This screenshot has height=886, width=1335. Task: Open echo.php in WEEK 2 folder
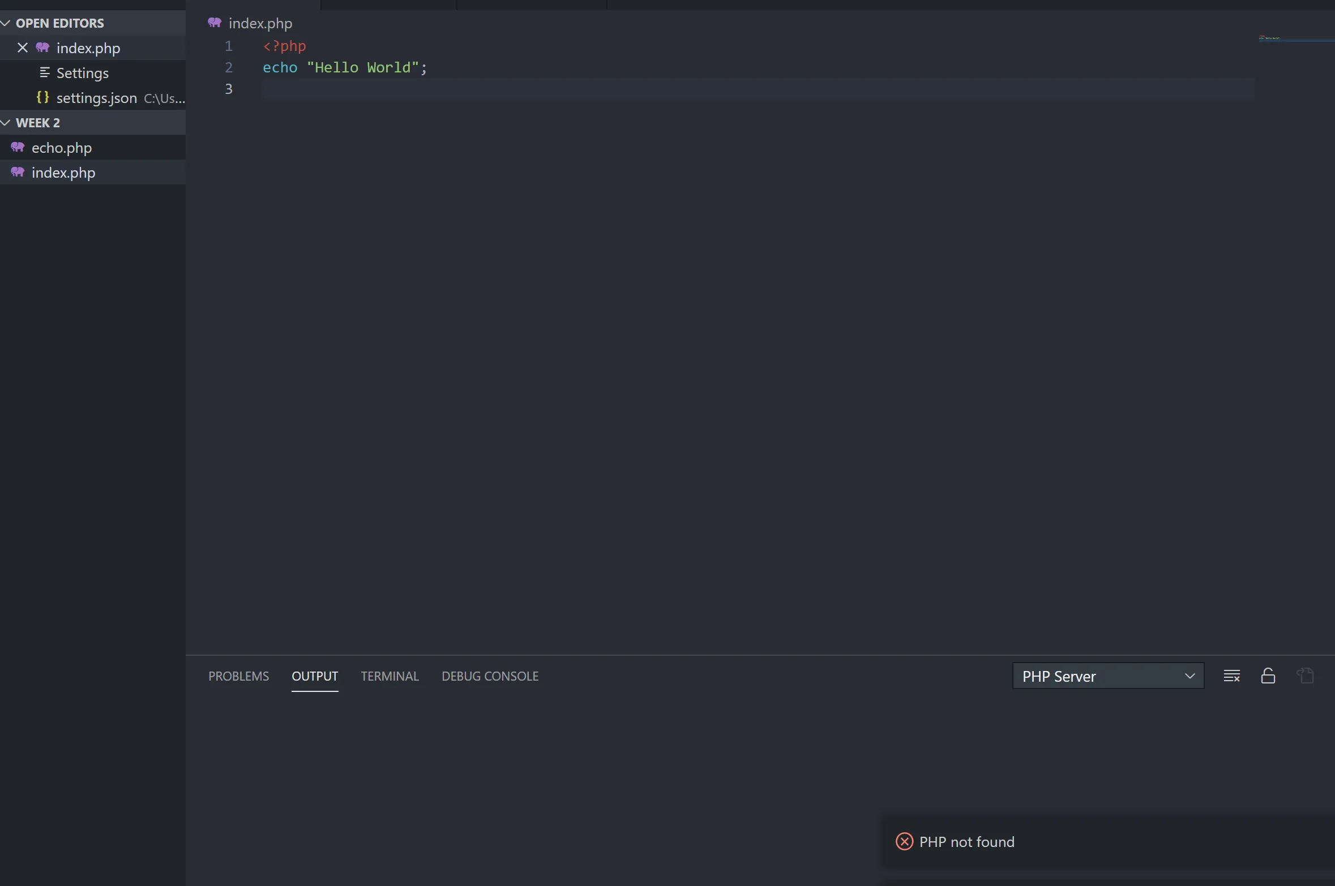pos(61,148)
